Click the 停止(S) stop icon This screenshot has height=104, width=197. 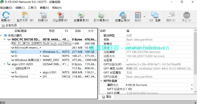(187, 15)
